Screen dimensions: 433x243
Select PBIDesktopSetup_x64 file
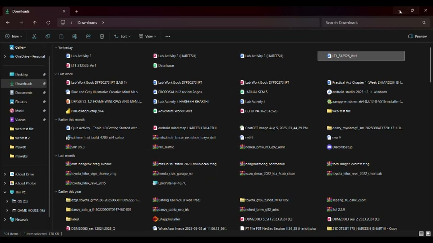[85, 111]
